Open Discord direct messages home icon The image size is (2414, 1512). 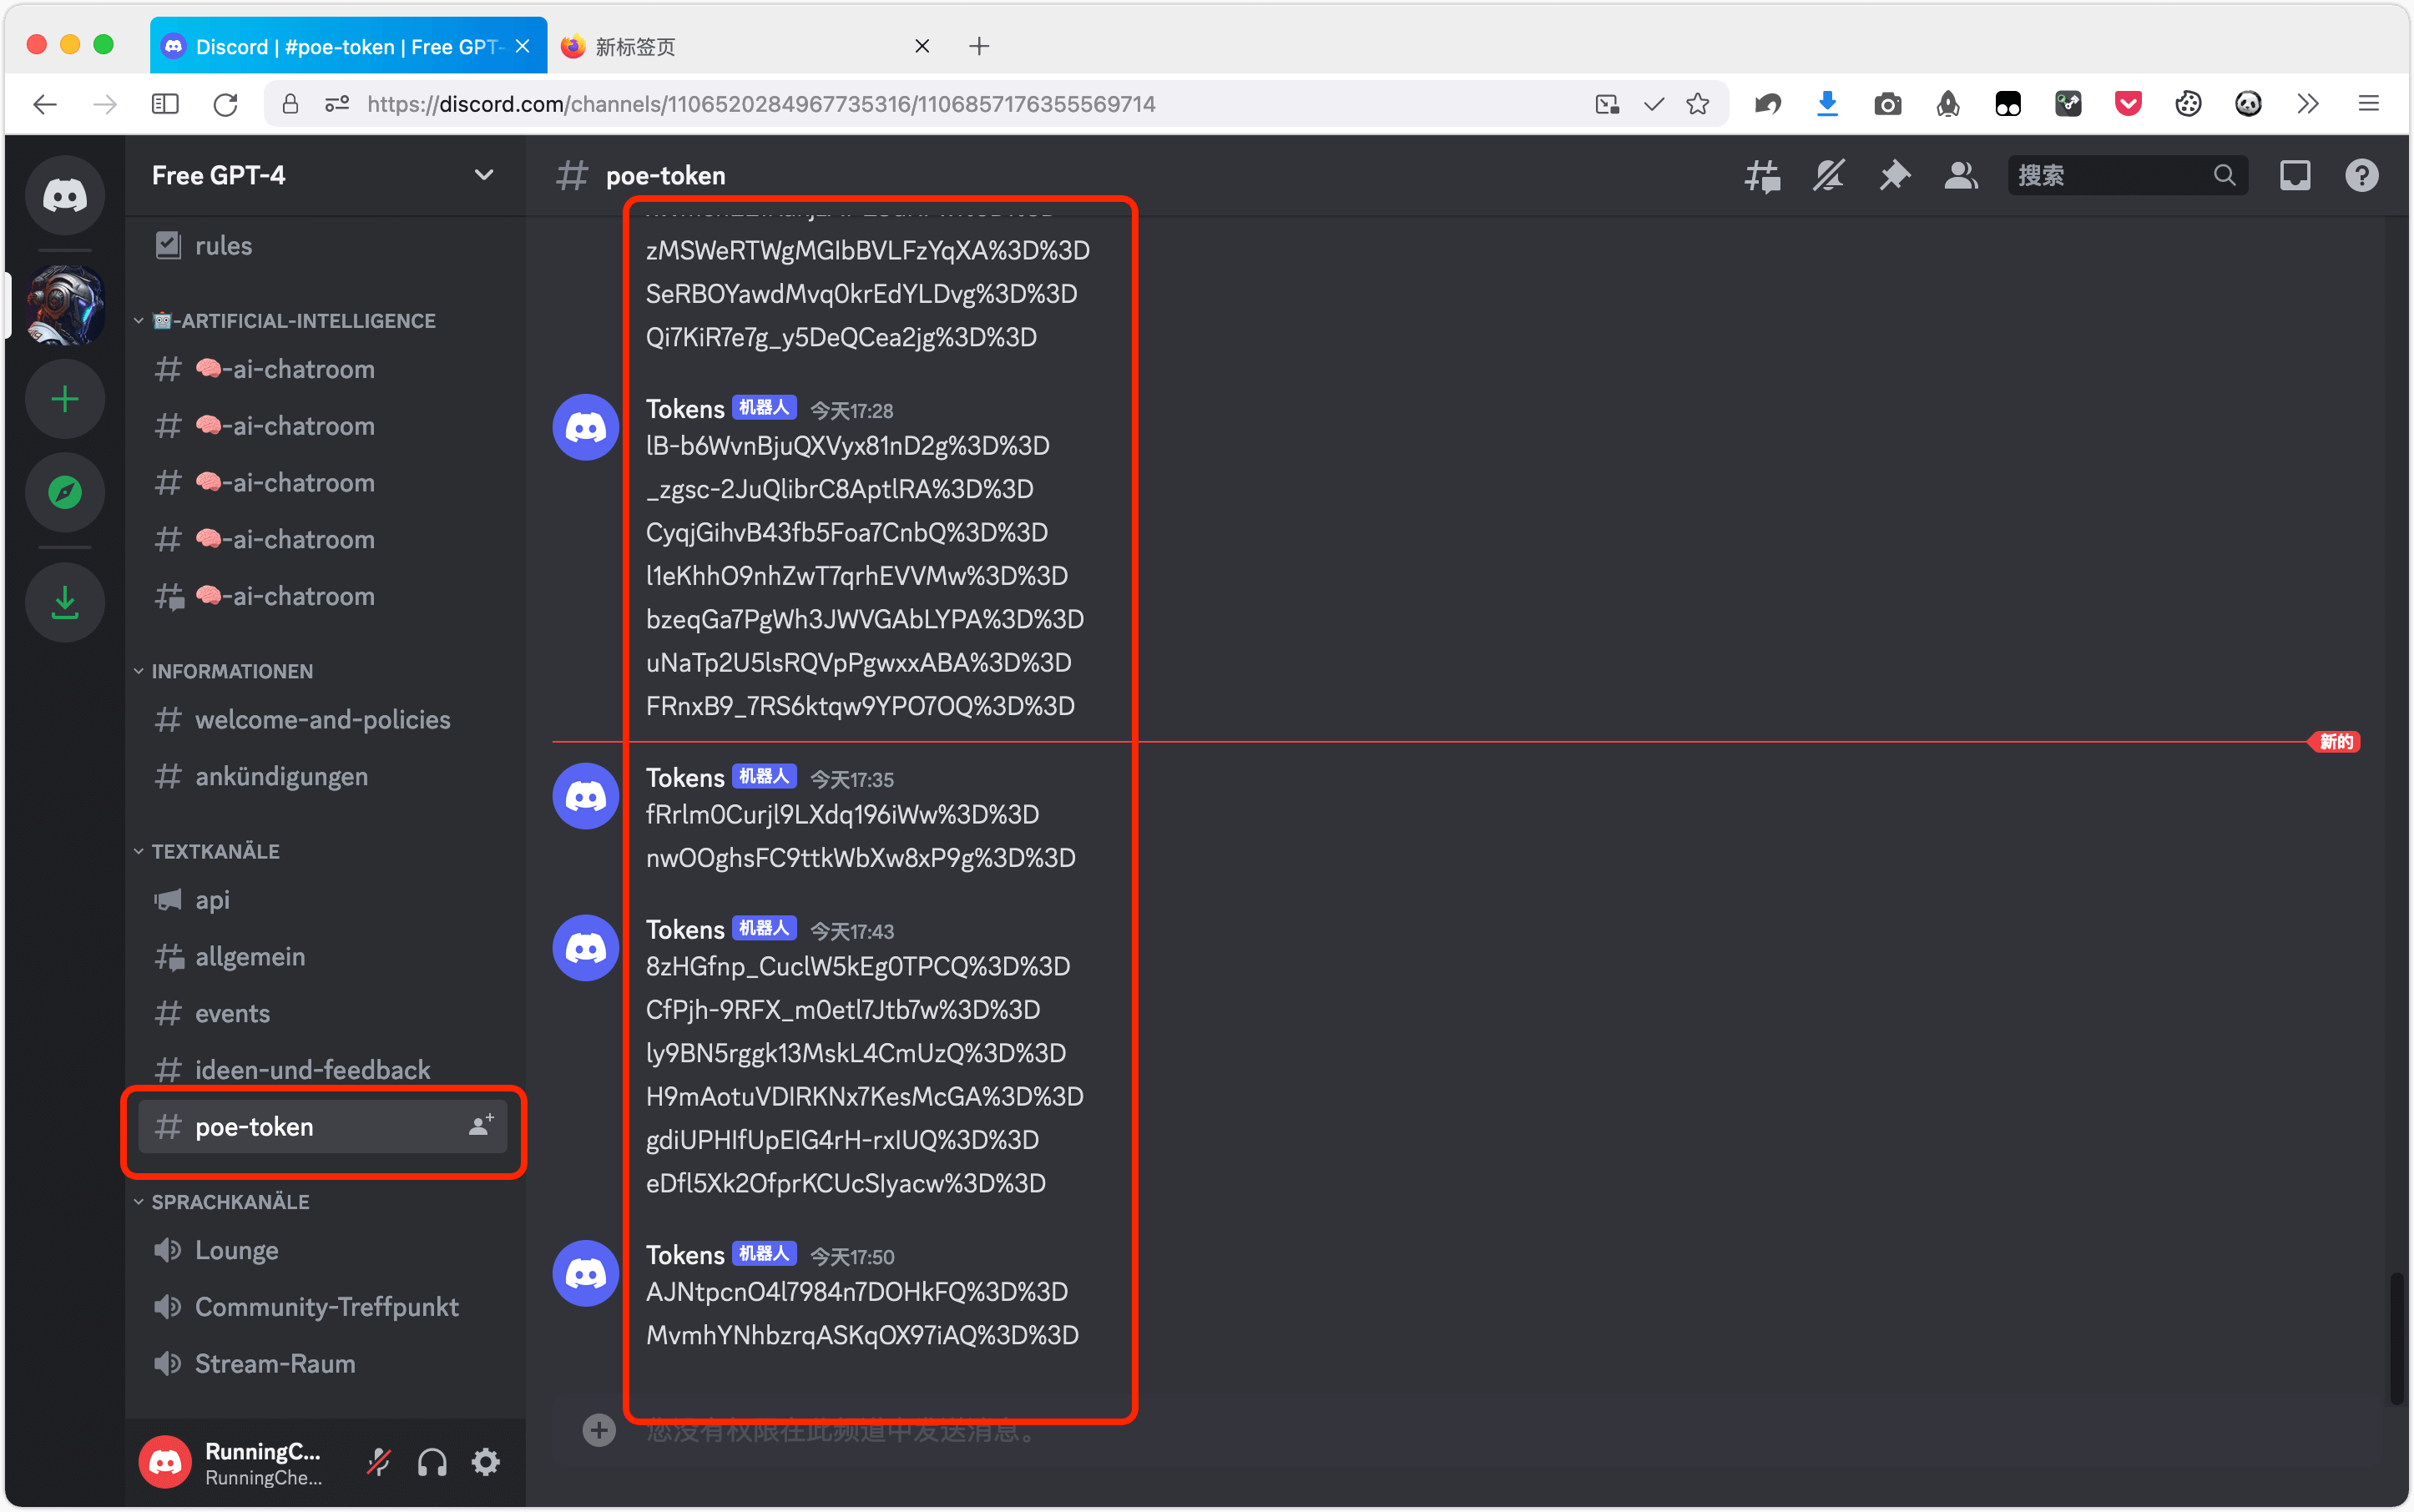[x=65, y=195]
